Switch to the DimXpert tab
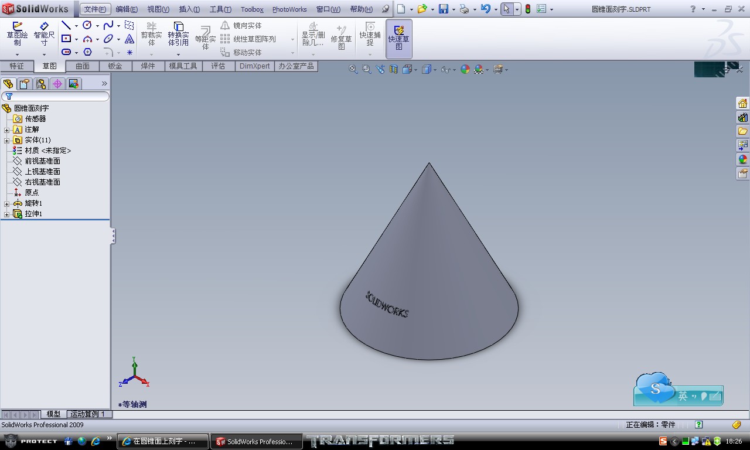 point(255,66)
